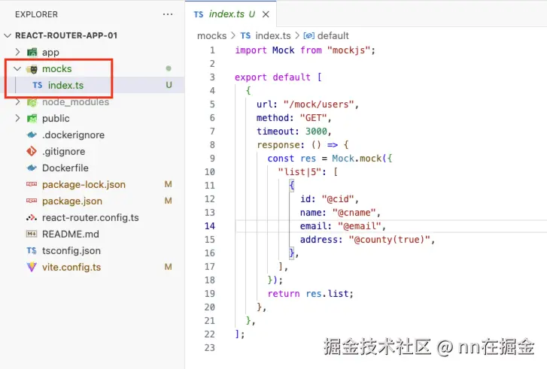This screenshot has height=369, width=547.
Task: Click the .dockerignore docker whale icon
Action: [32, 135]
